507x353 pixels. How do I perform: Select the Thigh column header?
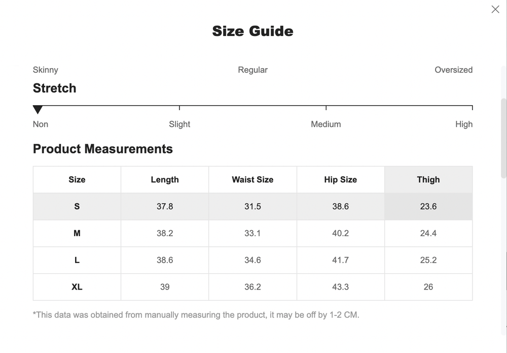coord(428,179)
